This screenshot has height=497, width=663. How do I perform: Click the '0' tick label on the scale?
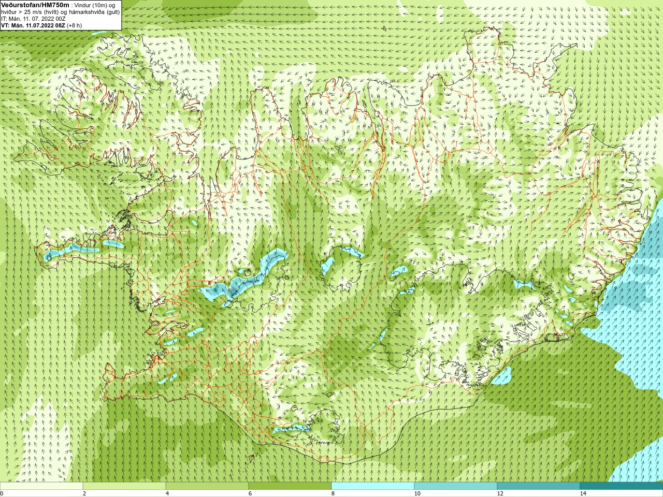(2, 493)
